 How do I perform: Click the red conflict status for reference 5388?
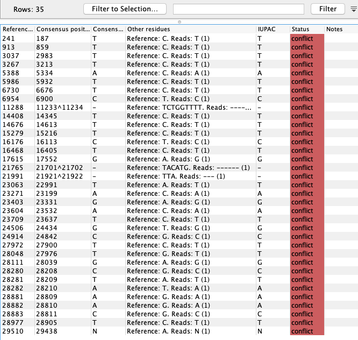[x=306, y=73]
